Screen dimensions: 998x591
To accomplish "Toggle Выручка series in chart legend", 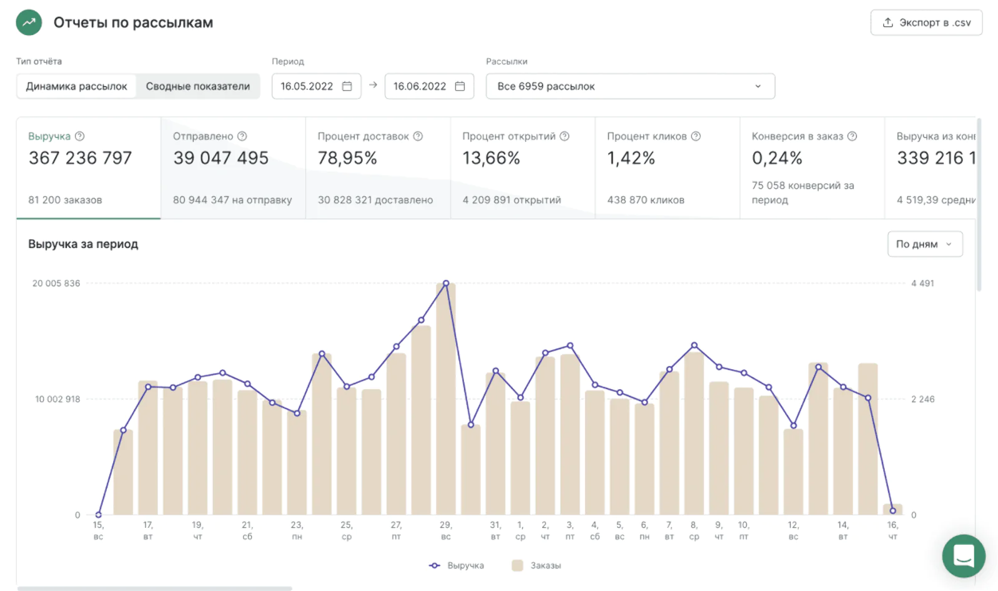I will tap(457, 565).
